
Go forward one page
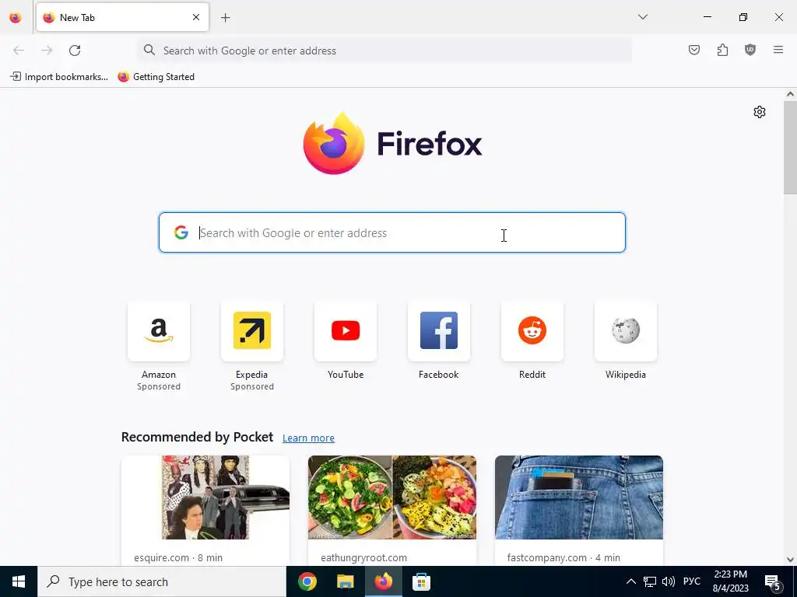pos(47,51)
